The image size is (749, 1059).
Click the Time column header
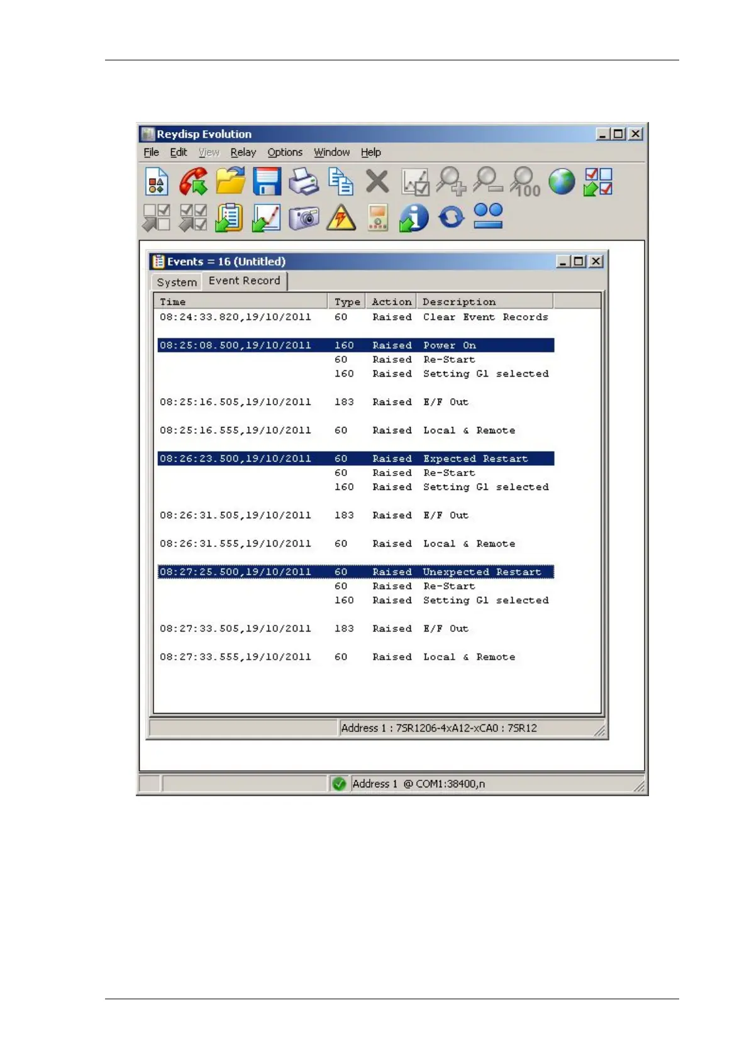(x=241, y=302)
